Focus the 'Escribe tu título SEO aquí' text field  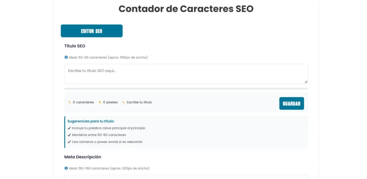click(x=186, y=74)
